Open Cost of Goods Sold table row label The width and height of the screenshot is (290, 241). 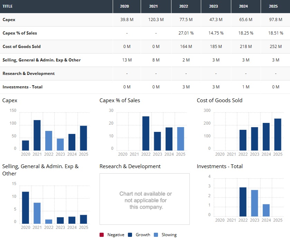click(x=22, y=47)
